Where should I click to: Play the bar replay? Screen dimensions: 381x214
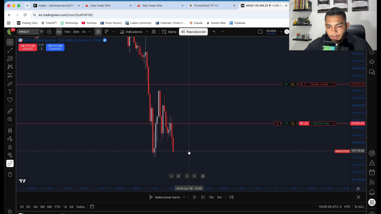tap(195, 197)
